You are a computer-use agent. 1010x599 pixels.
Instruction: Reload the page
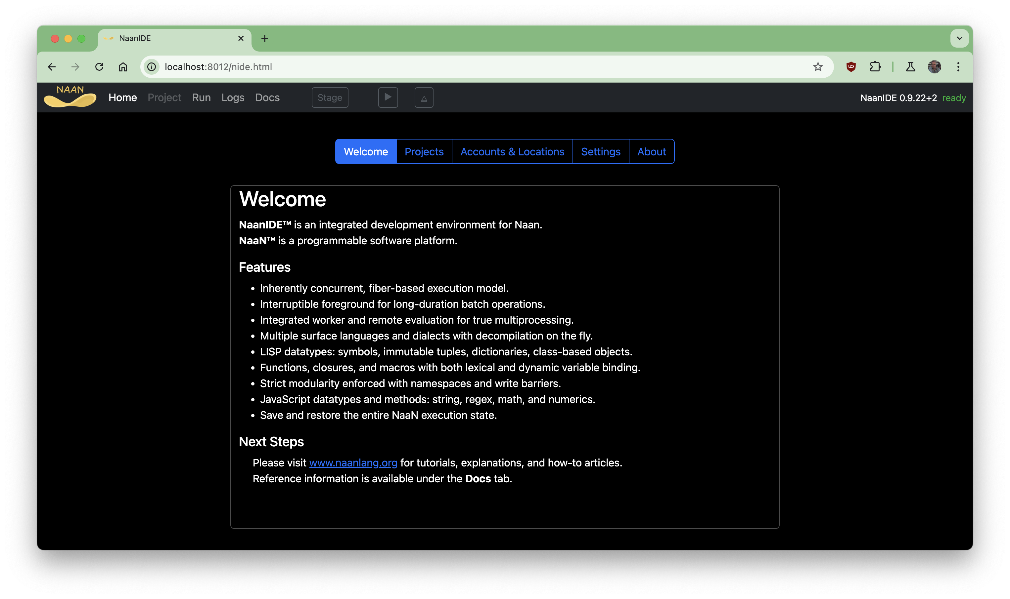[x=99, y=66]
